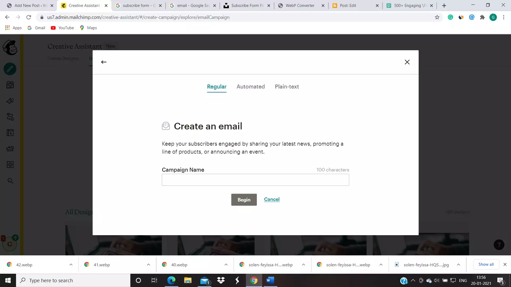Open Task View on taskbar

(154, 280)
